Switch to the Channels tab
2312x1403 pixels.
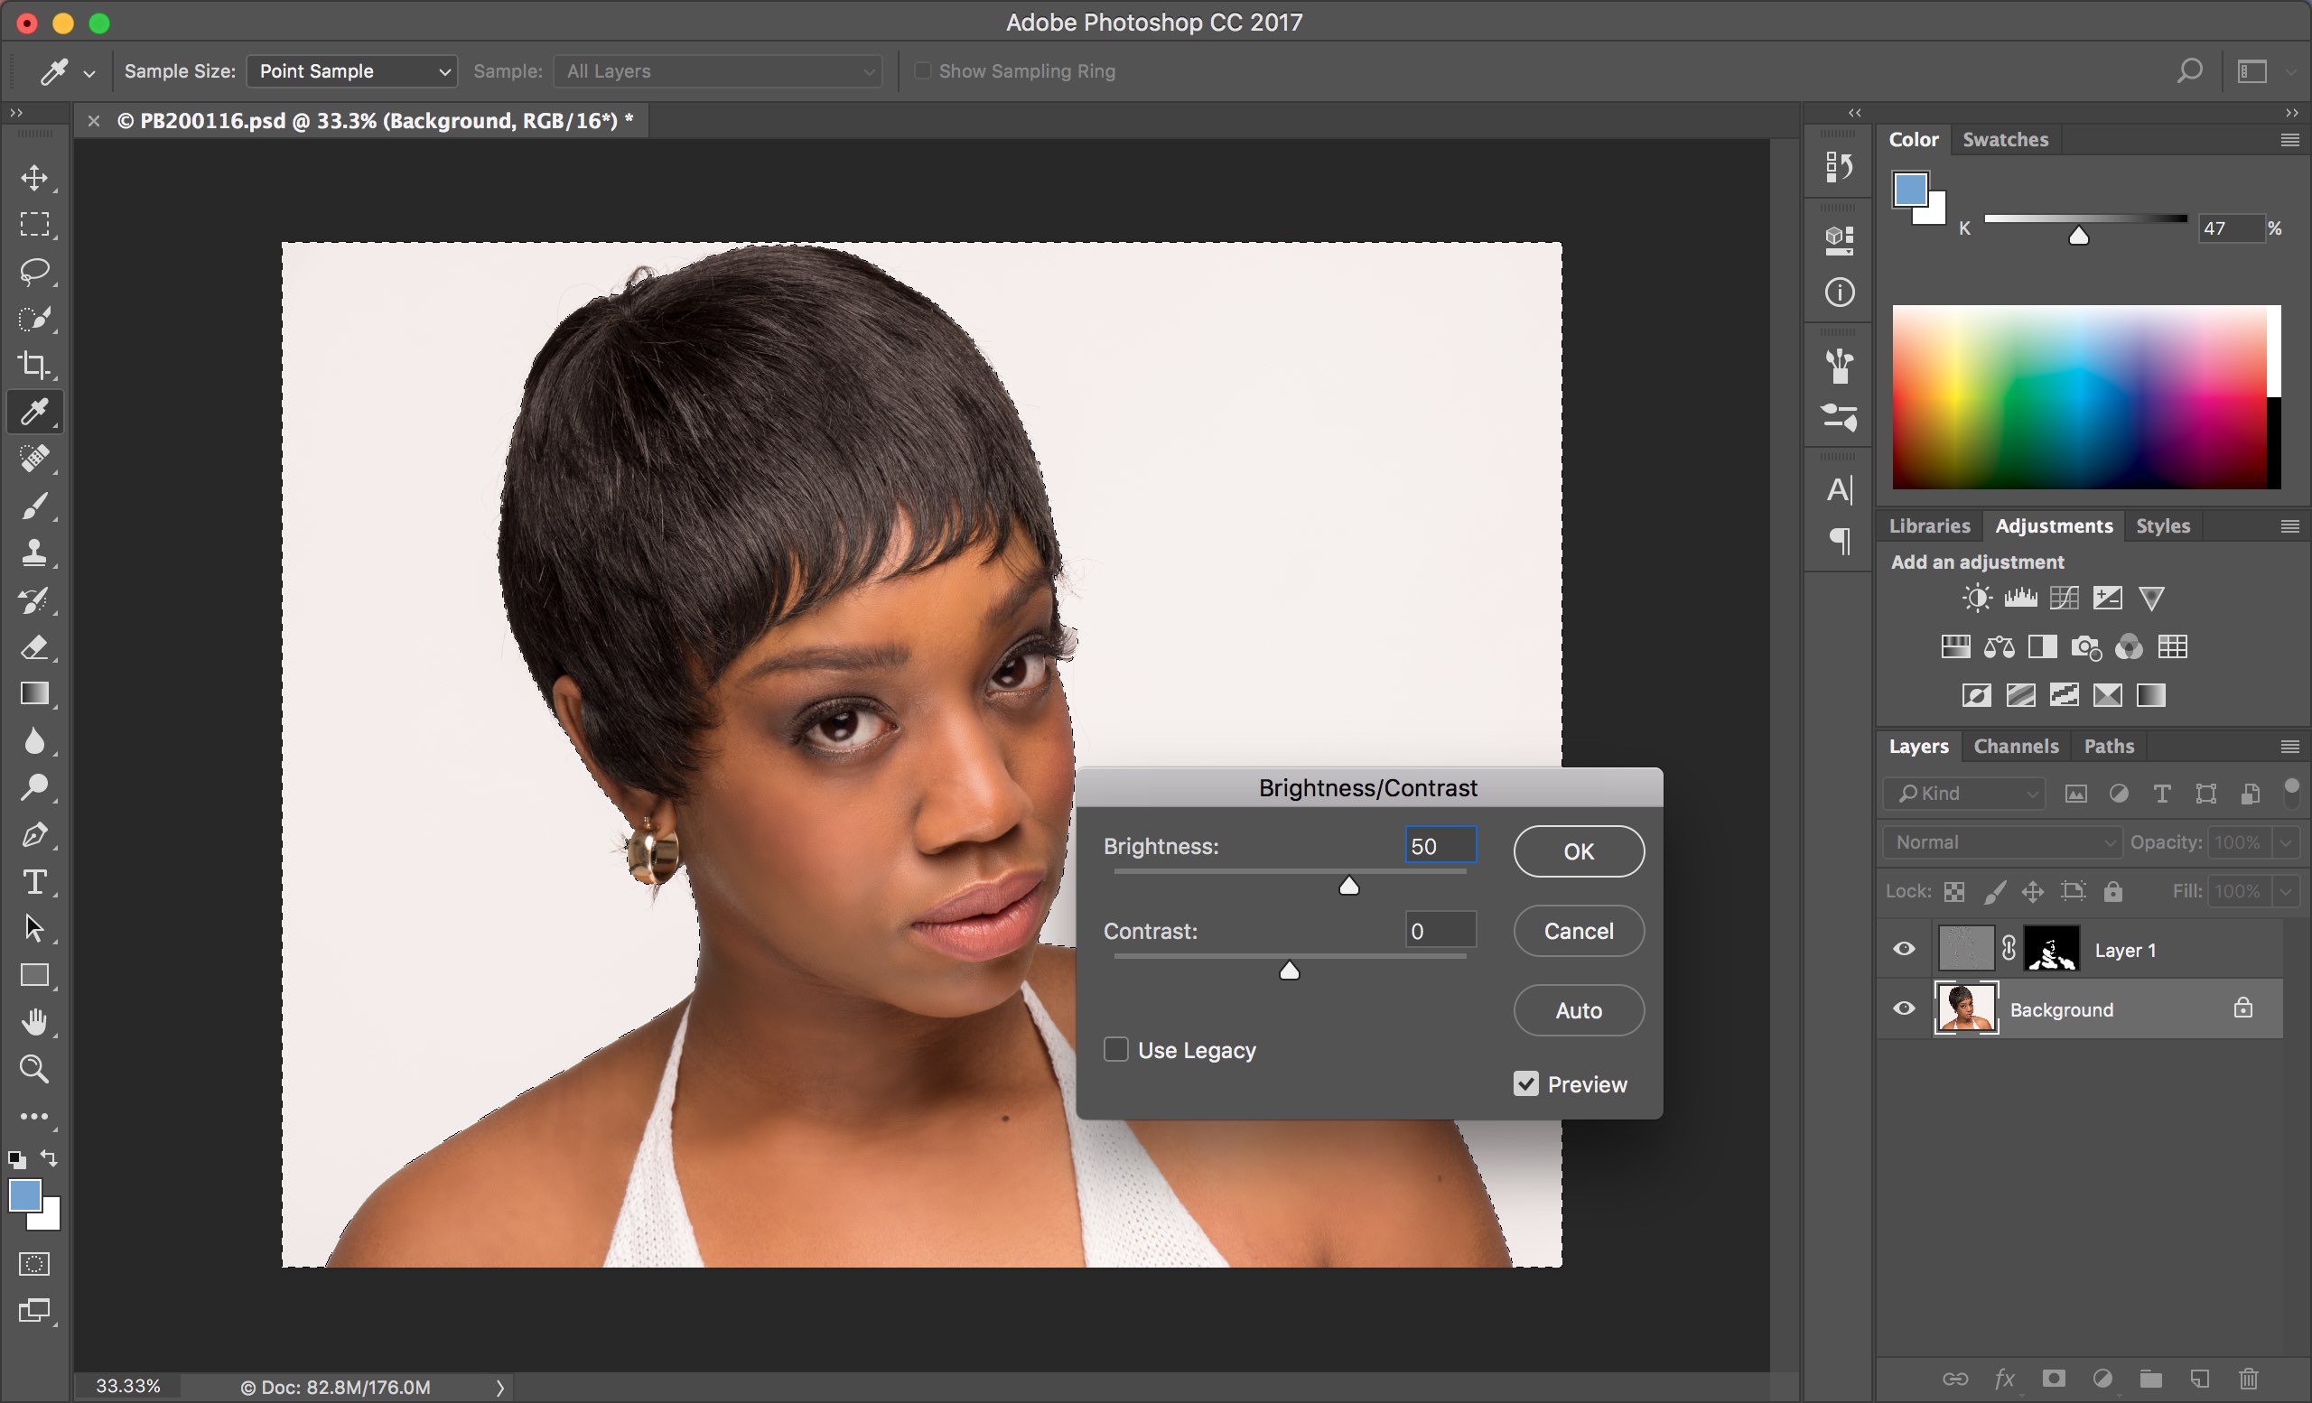click(x=2016, y=746)
